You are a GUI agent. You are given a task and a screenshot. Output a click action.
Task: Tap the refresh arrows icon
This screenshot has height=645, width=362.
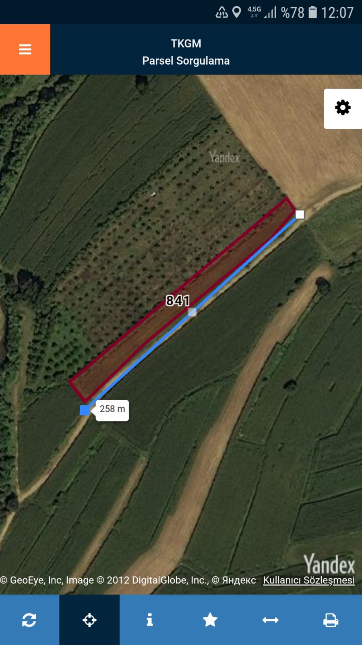pyautogui.click(x=29, y=620)
